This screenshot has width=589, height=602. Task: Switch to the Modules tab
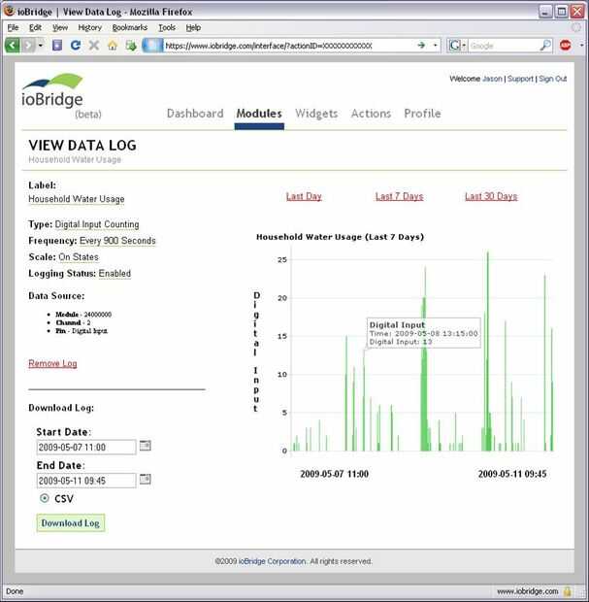(x=259, y=114)
